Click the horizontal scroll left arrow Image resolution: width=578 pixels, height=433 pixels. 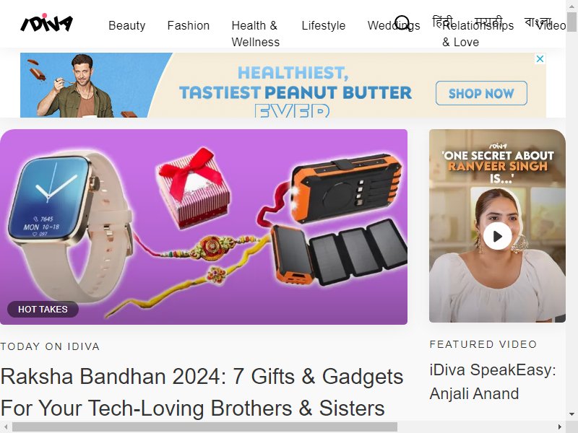click(x=6, y=427)
